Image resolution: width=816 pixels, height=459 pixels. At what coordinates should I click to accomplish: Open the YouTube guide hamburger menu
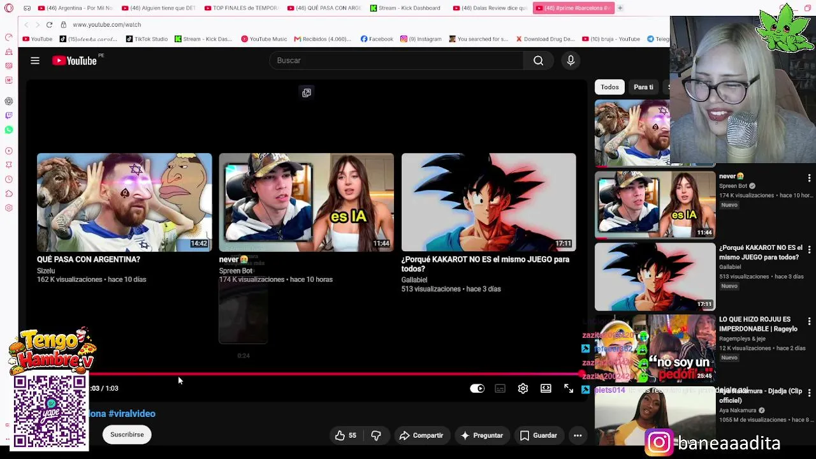click(x=35, y=61)
